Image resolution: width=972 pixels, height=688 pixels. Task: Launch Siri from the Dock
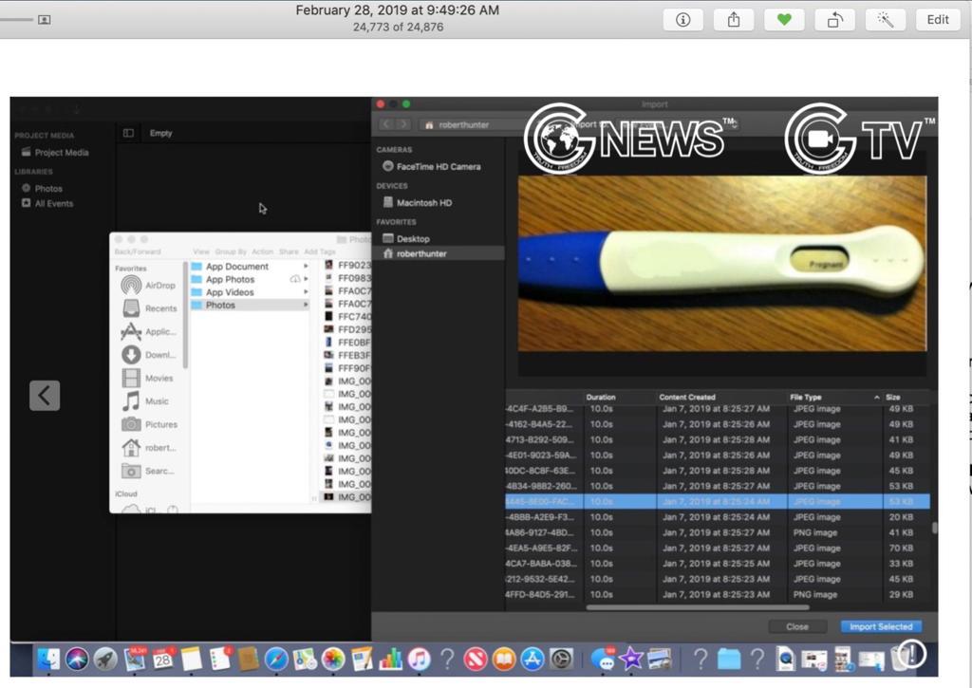[x=77, y=659]
